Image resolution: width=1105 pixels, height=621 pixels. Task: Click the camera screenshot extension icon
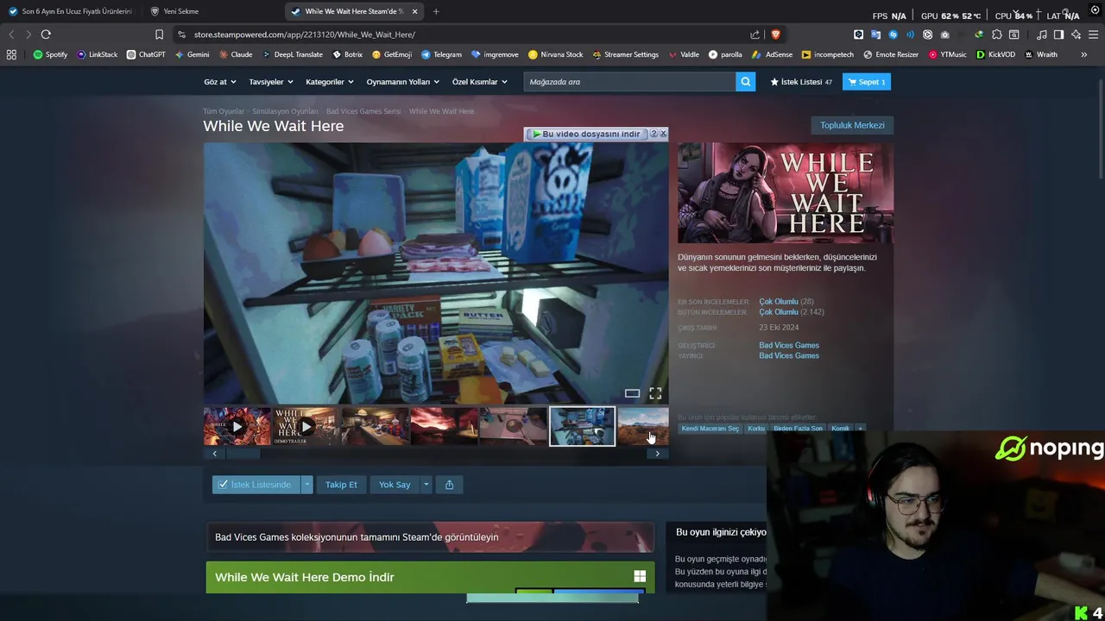tap(945, 34)
